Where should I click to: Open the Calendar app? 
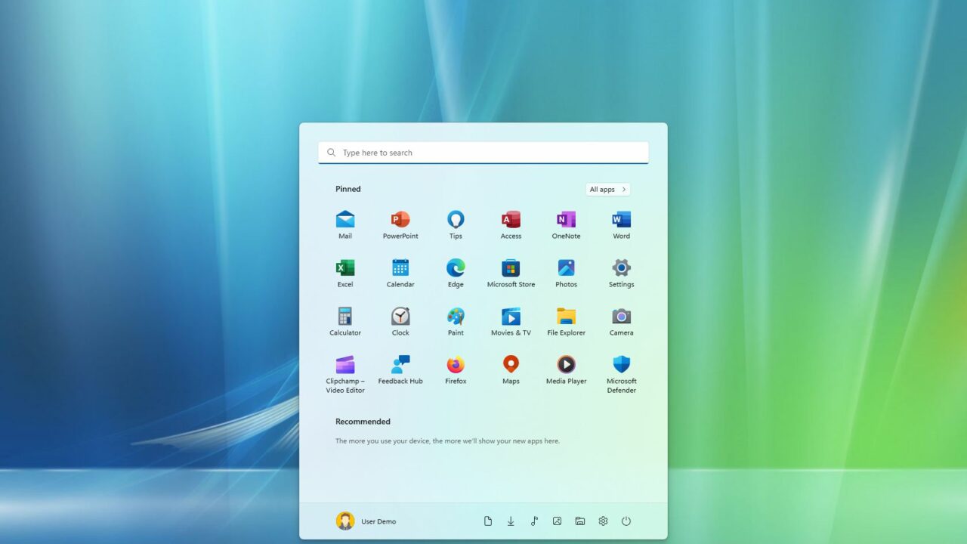[x=400, y=274]
